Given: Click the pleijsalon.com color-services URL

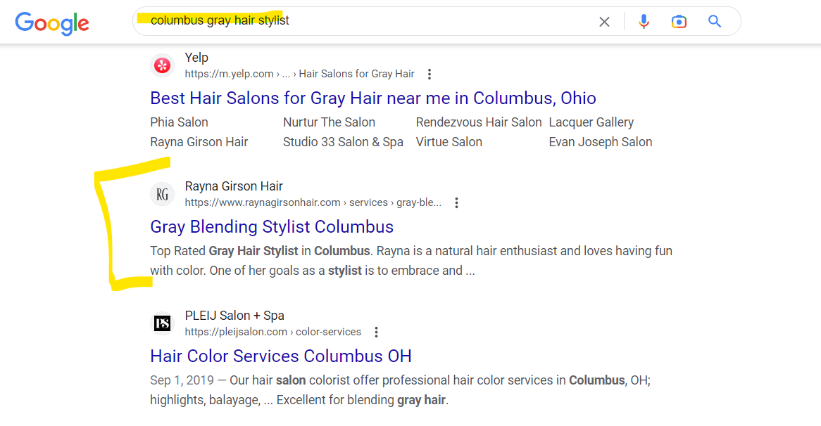Looking at the screenshot, I should point(272,332).
